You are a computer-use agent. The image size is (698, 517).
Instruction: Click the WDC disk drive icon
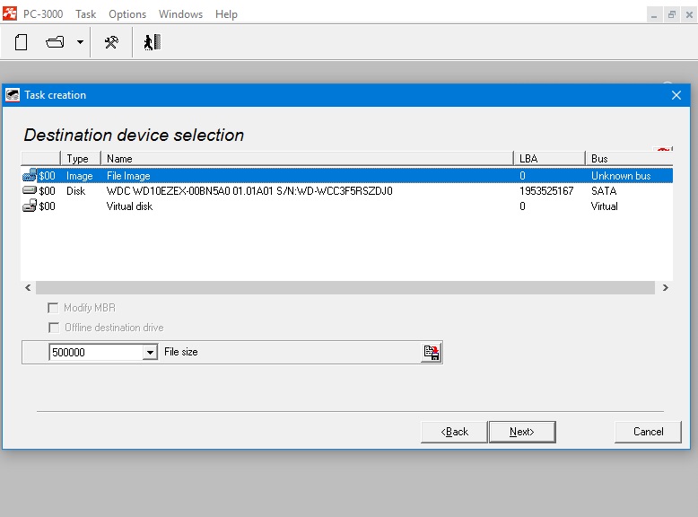coord(30,191)
